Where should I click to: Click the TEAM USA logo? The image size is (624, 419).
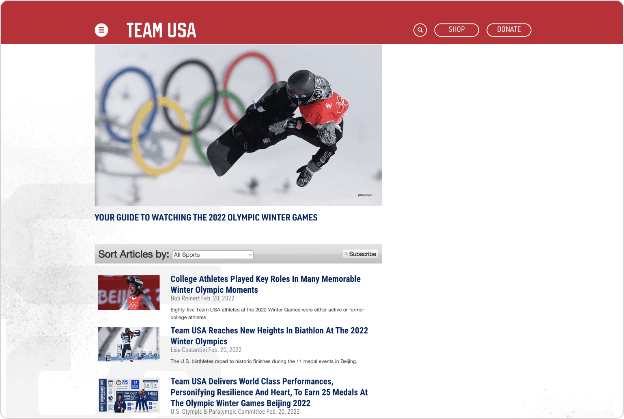(161, 30)
